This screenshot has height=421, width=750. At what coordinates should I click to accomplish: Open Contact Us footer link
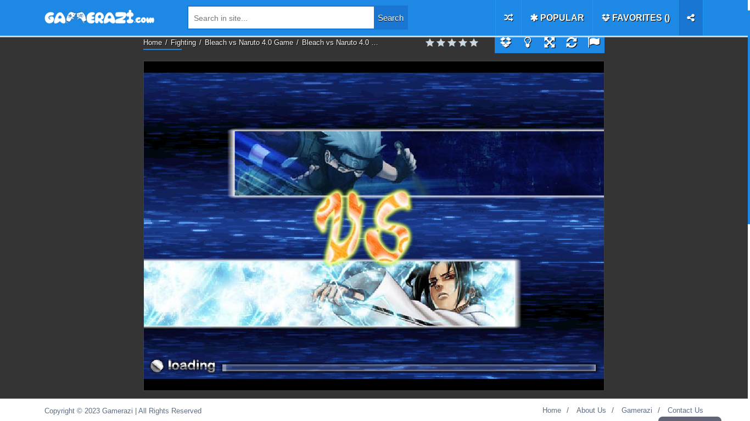point(685,411)
